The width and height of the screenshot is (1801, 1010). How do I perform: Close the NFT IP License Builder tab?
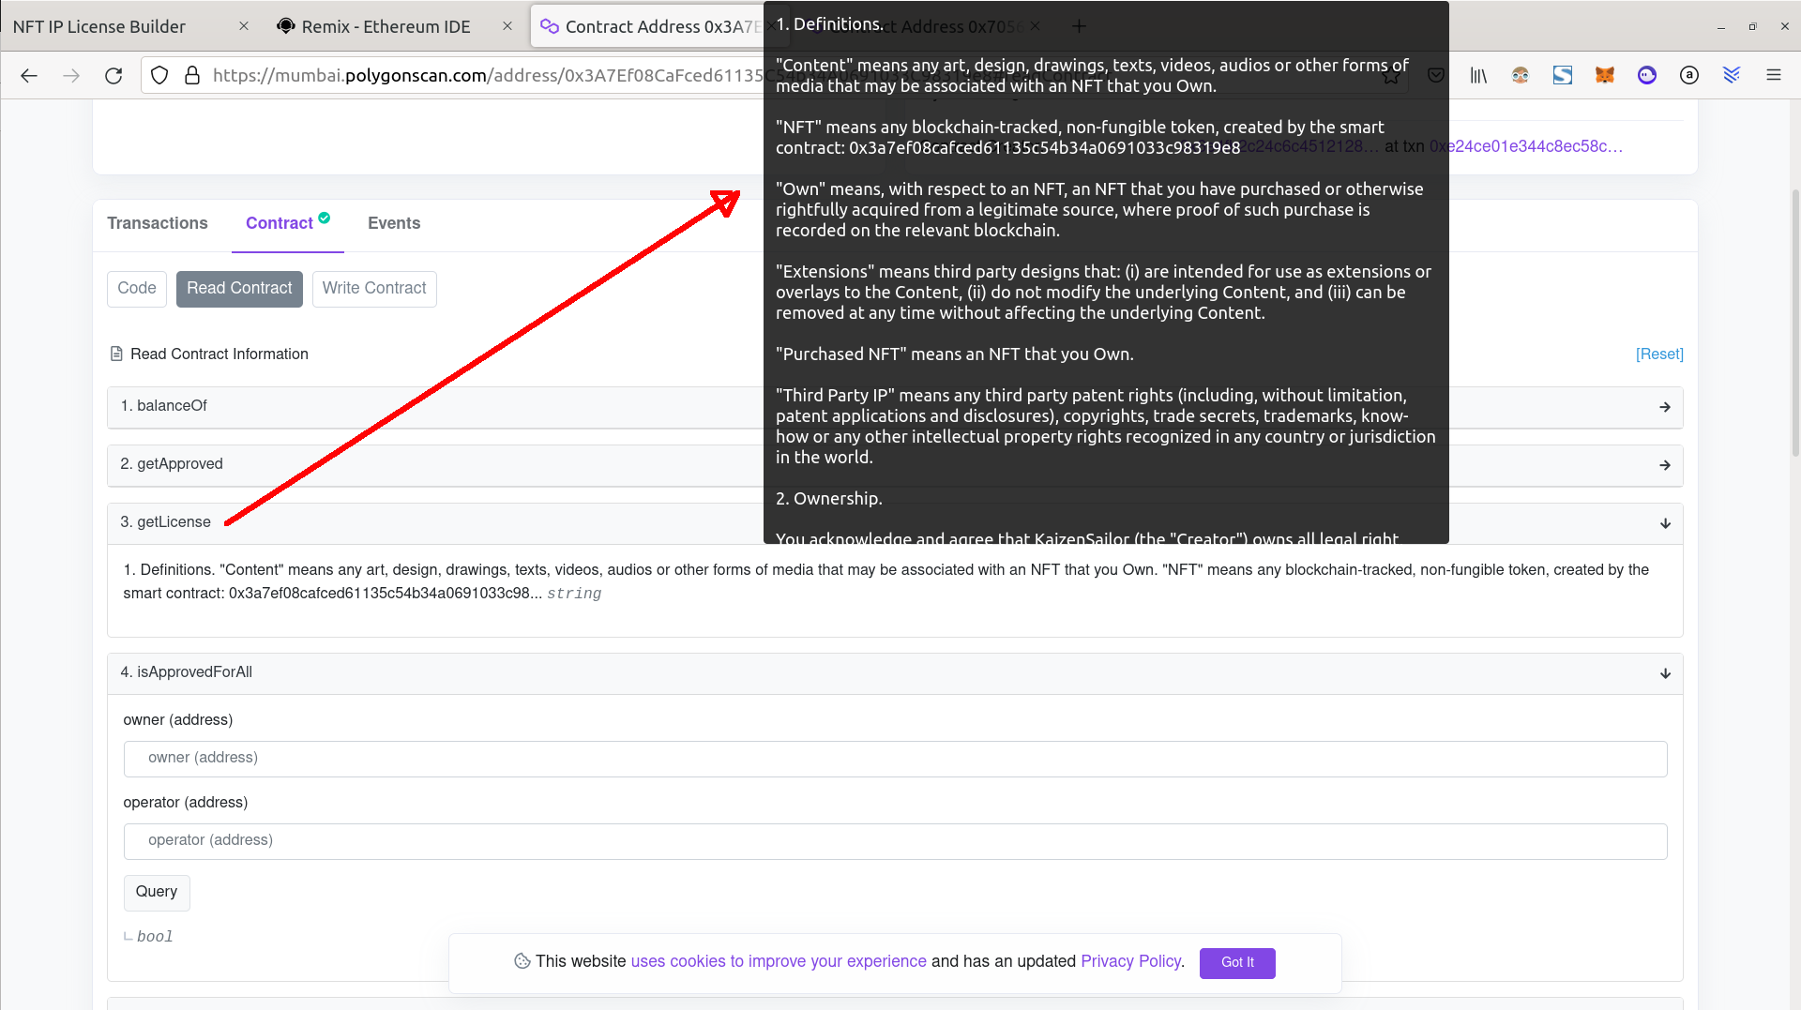point(244,26)
